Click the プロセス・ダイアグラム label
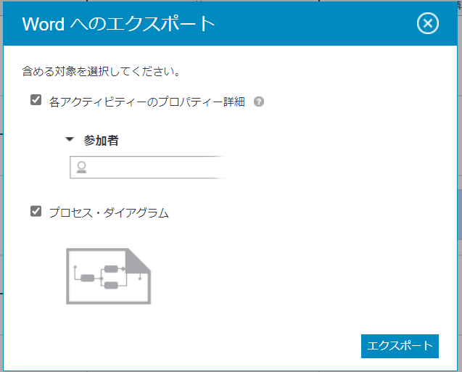Viewport: 462px width, 372px height. click(109, 212)
